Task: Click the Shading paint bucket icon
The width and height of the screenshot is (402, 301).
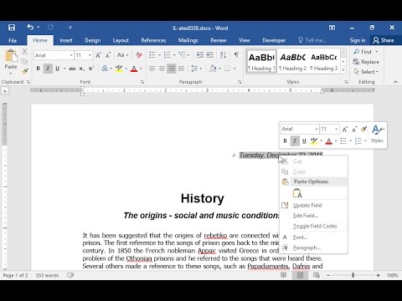Action: 213,69
